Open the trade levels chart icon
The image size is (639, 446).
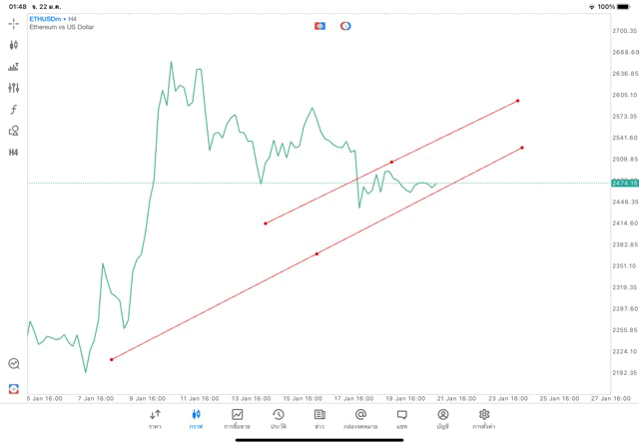coord(14,67)
